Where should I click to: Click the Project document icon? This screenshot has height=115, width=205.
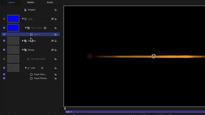click(x=25, y=10)
